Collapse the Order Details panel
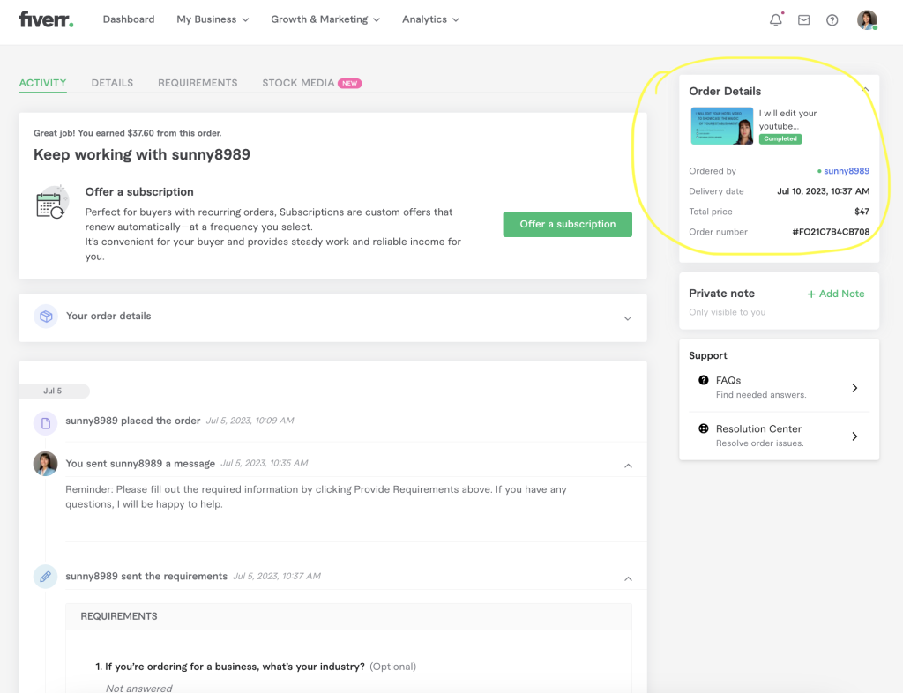The height and width of the screenshot is (693, 903). (865, 90)
